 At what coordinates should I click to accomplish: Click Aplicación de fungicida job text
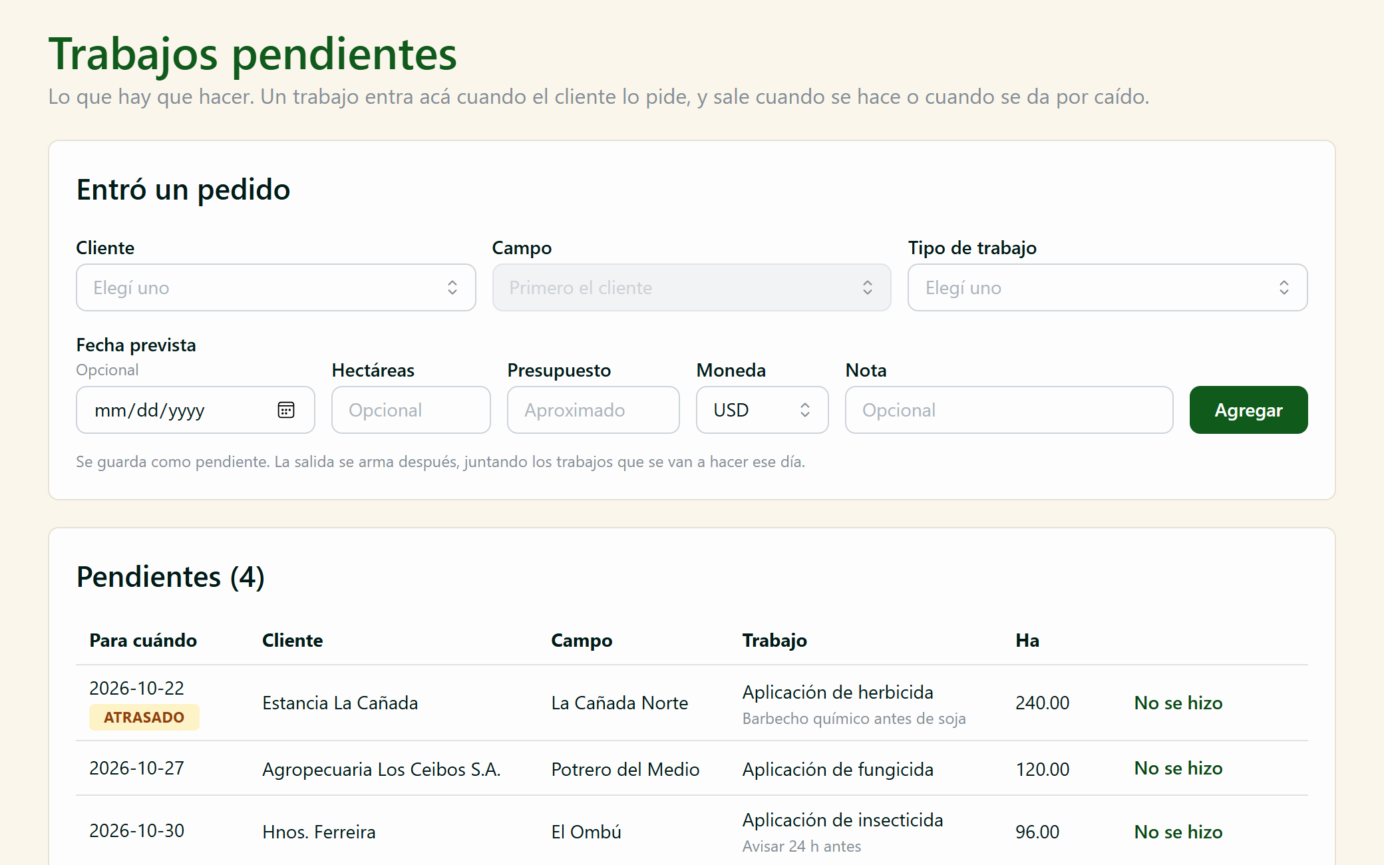(x=838, y=769)
